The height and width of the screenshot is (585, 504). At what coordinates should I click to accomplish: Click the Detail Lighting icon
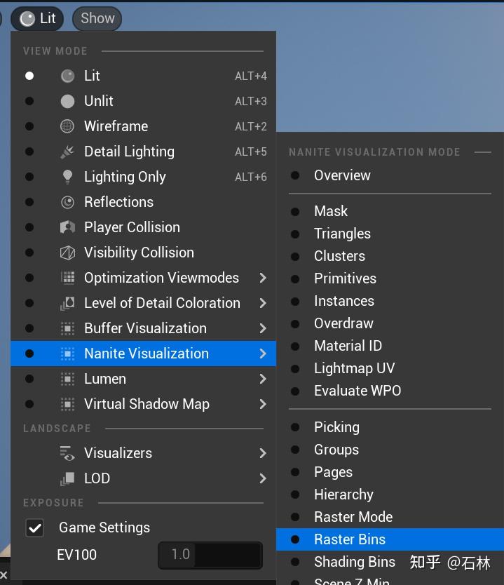[67, 152]
